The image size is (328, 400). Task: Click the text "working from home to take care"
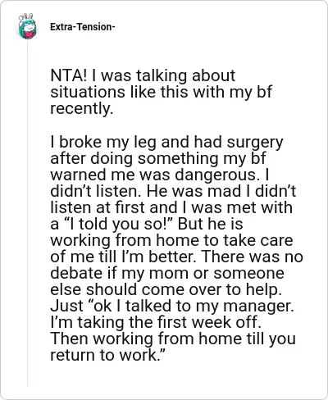[x=171, y=241]
